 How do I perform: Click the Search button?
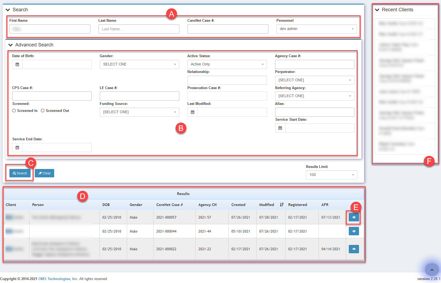pyautogui.click(x=20, y=173)
